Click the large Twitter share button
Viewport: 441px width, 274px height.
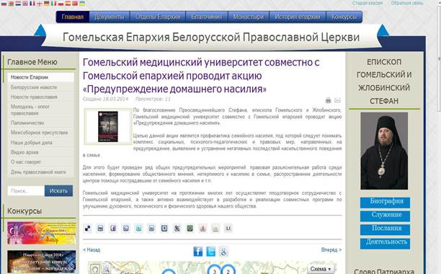(x=210, y=251)
